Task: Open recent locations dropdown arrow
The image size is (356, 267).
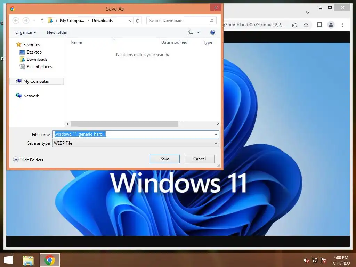Action: 34,21
